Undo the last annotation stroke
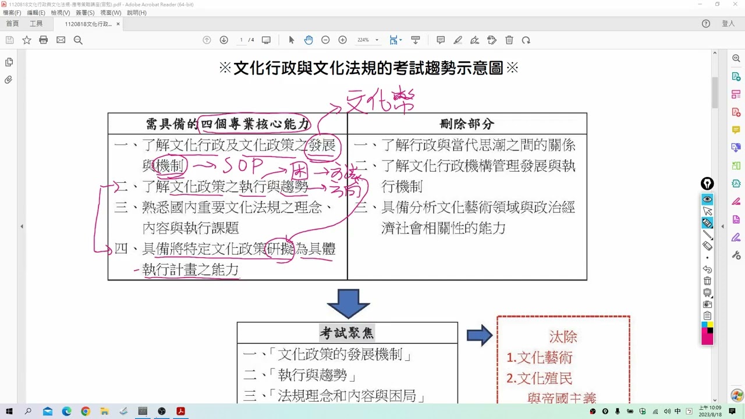Viewport: 745px width, 419px height. pos(707,269)
